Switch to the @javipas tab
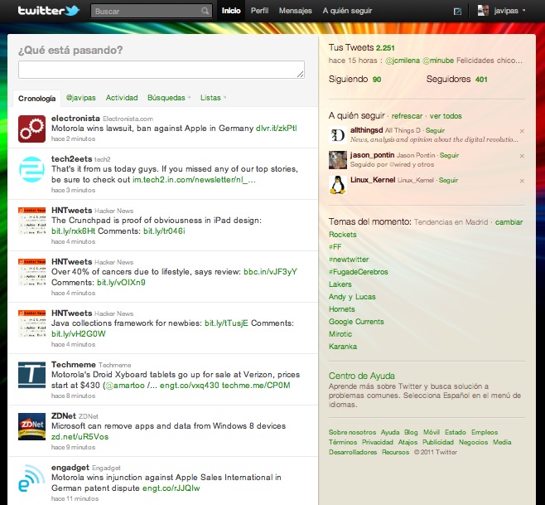 click(x=80, y=98)
